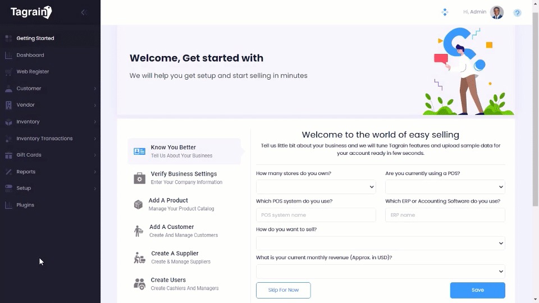
Task: Collapse the sidebar with the arrow icon
Action: [83, 12]
